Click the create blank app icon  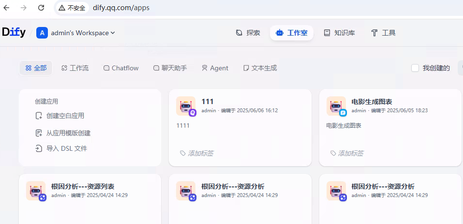(39, 116)
